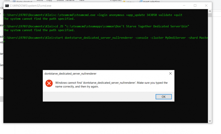Click the cmd scrollbar down arrow
Screen dimensions: 221x134
point(210,121)
